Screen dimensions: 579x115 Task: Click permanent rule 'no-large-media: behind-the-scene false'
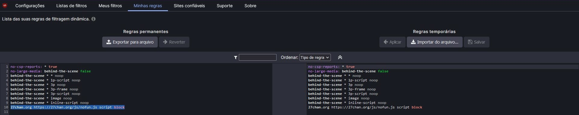point(51,71)
